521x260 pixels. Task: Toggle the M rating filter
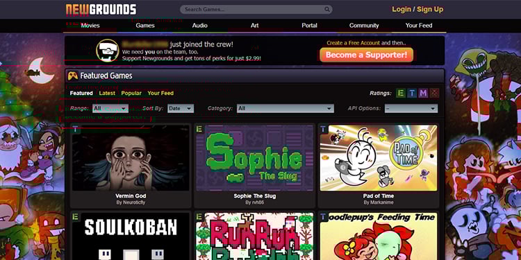pos(423,93)
